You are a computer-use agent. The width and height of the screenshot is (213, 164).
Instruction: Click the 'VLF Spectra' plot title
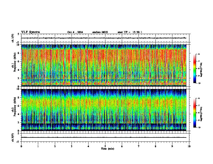30,32
